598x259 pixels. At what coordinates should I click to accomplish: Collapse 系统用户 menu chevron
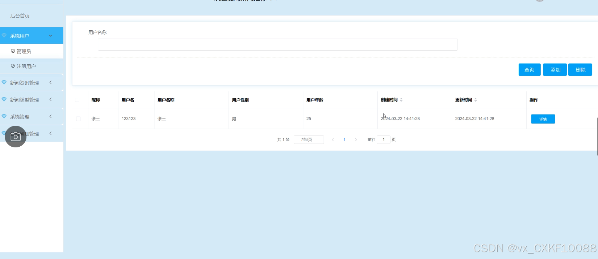click(51, 35)
